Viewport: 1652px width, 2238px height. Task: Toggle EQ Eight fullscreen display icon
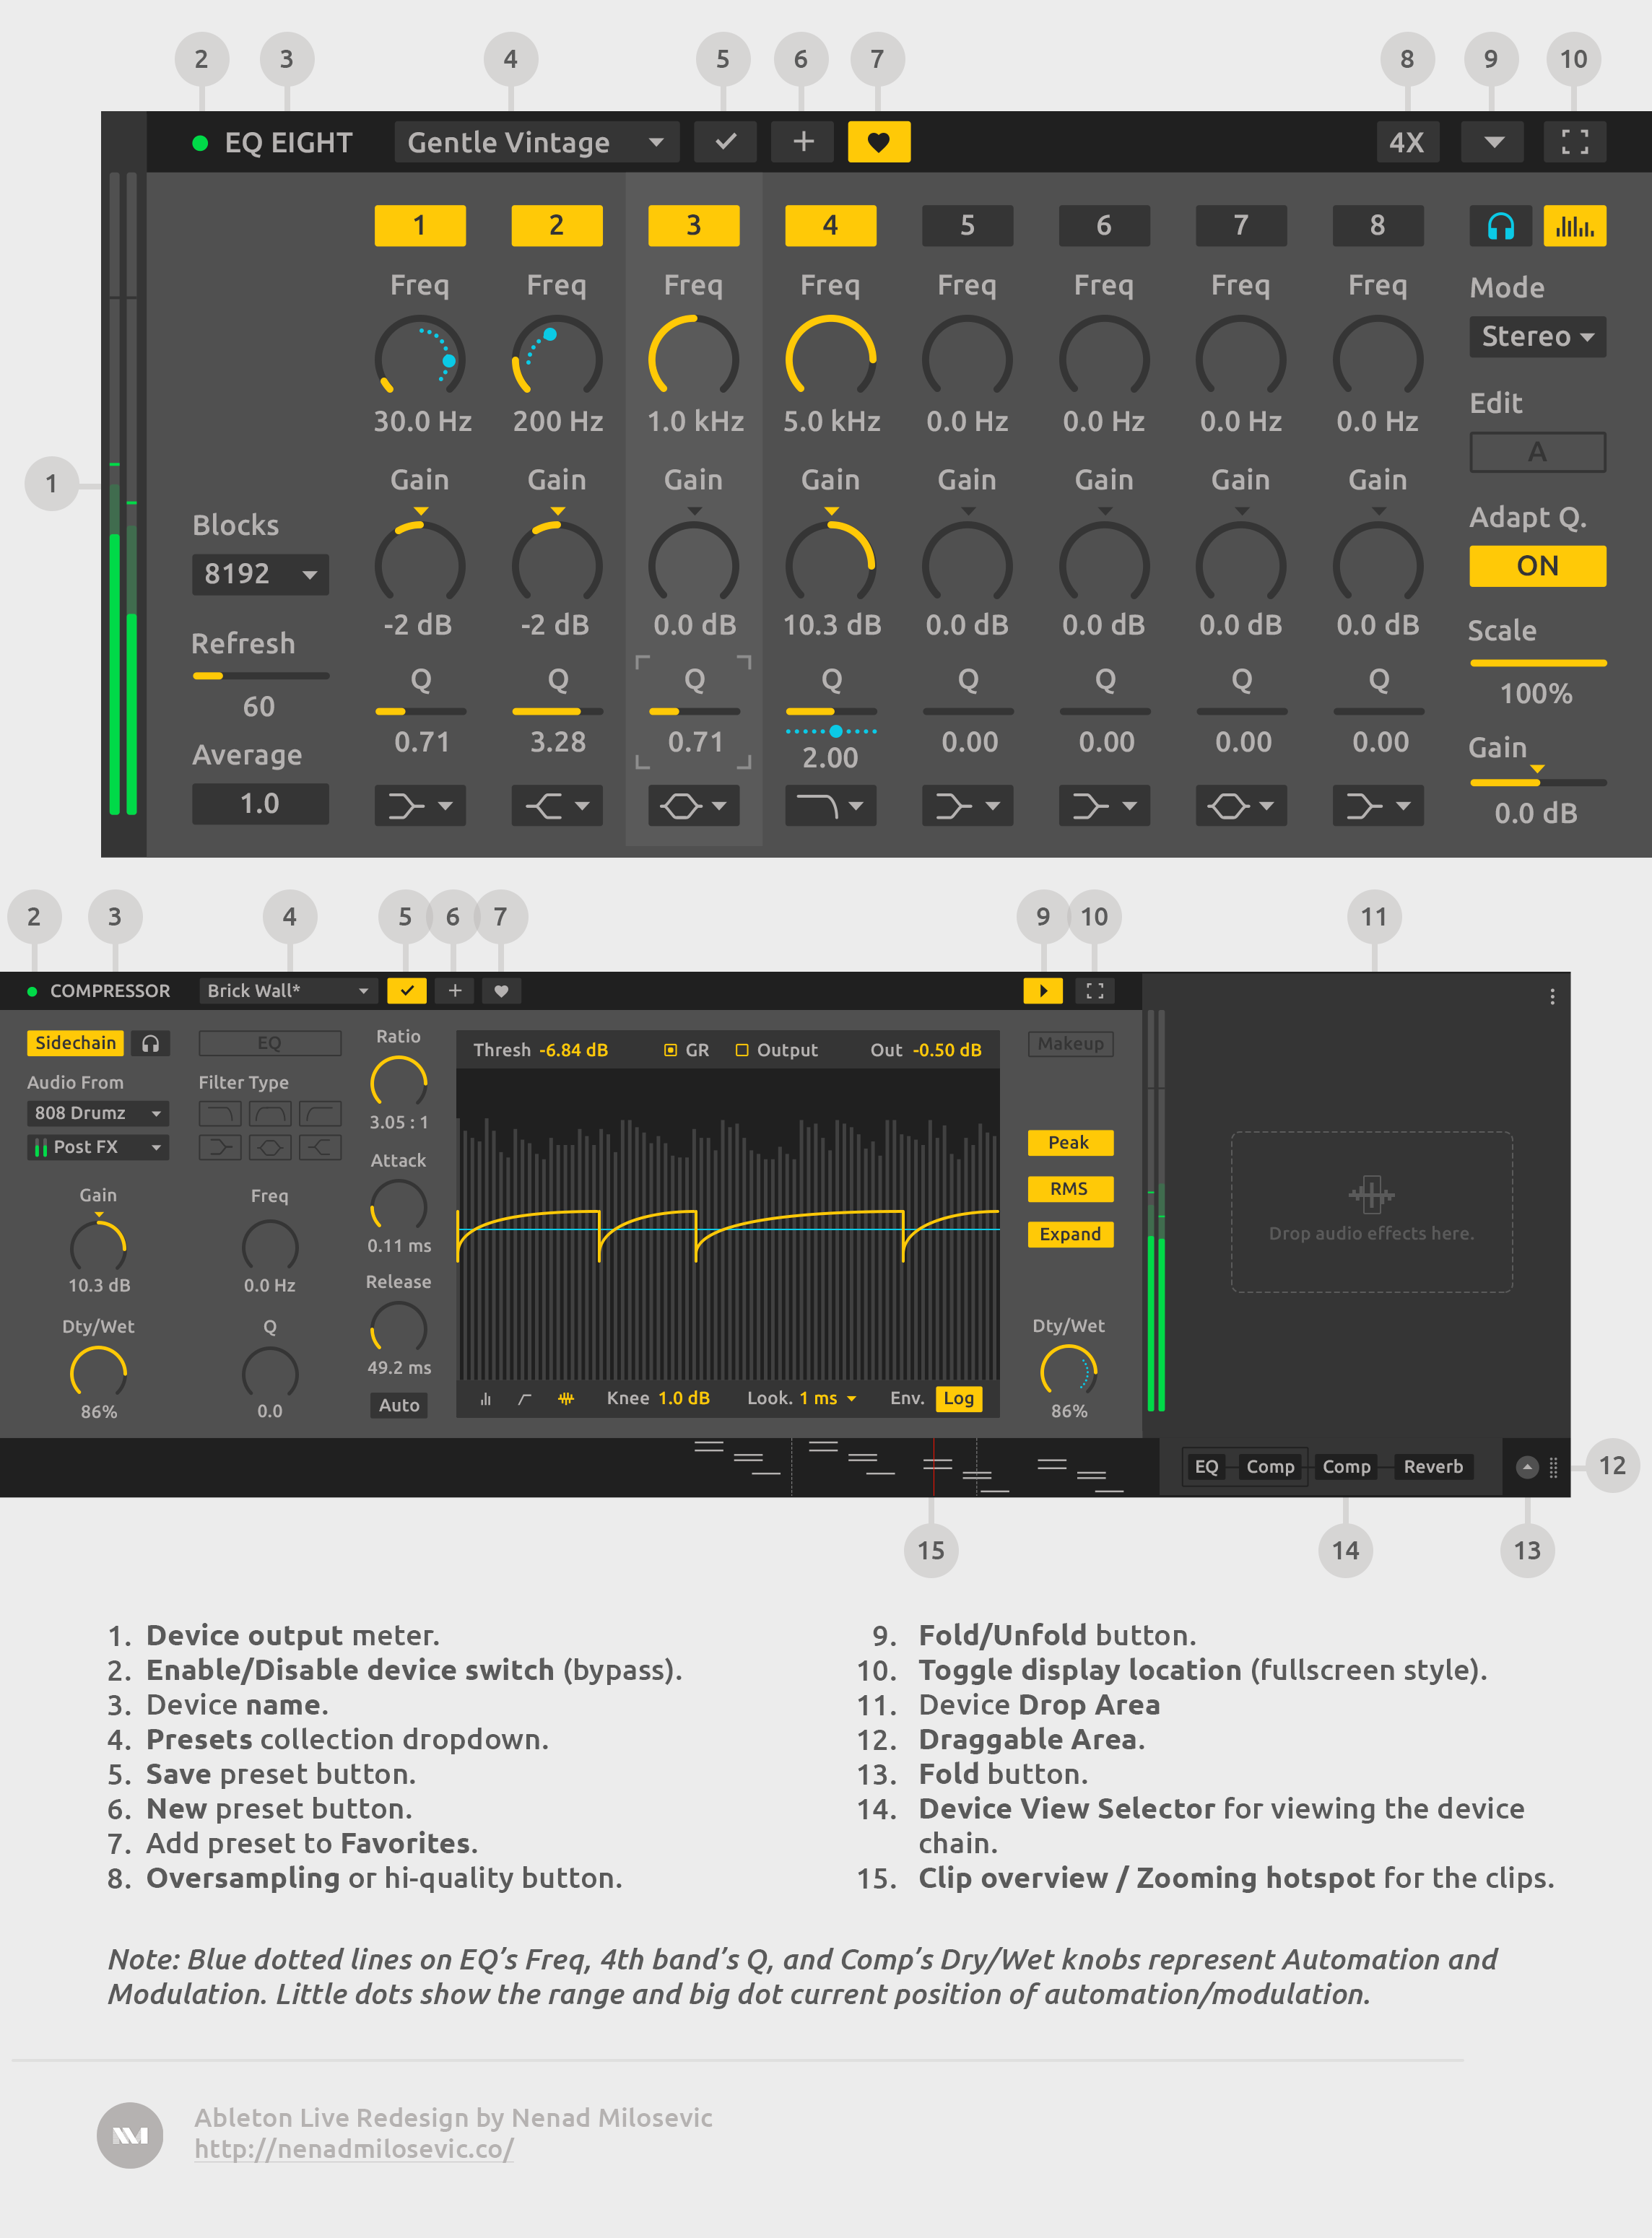[1574, 142]
